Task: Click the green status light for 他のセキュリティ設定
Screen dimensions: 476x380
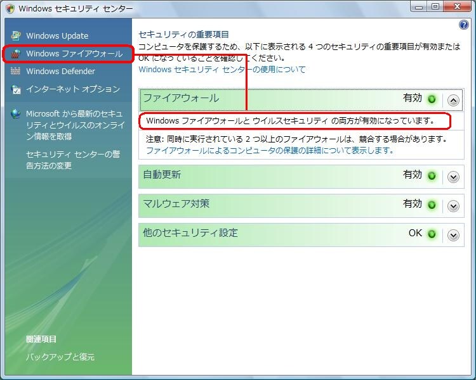Action: tap(432, 234)
